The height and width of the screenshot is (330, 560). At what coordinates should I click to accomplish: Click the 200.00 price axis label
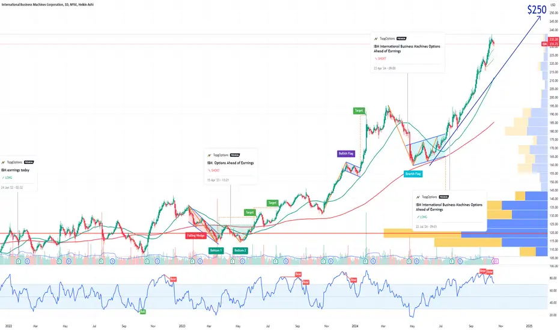click(553, 97)
